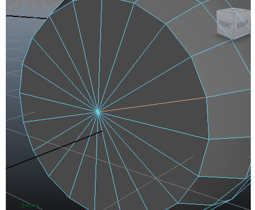Select the orange highlighted edge on the cap
Image resolution: width=255 pixels, height=210 pixels.
(153, 104)
